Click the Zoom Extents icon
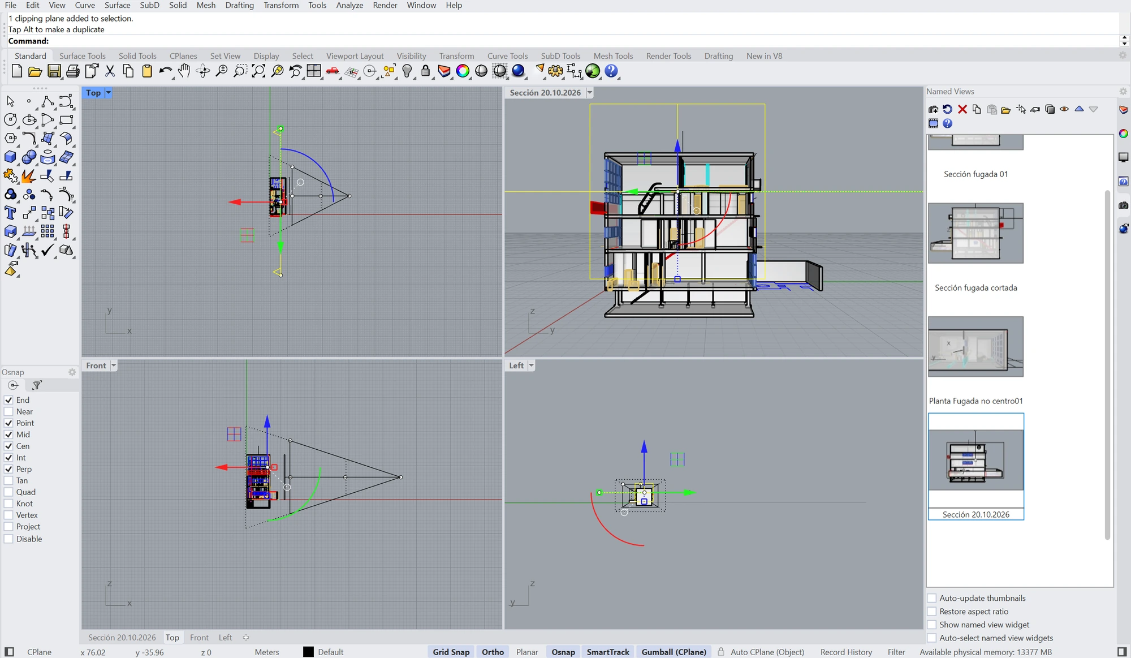This screenshot has height=658, width=1131. [258, 71]
